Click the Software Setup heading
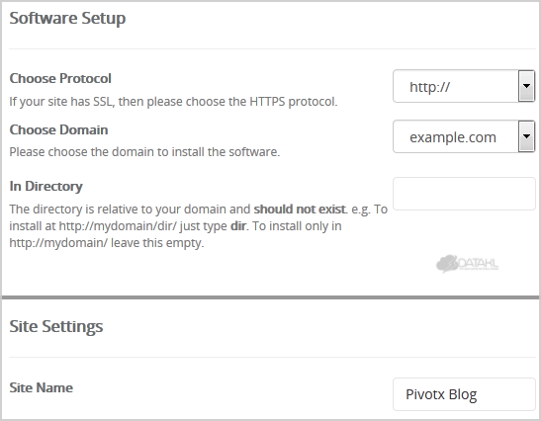The height and width of the screenshot is (421, 541). pyautogui.click(x=67, y=18)
